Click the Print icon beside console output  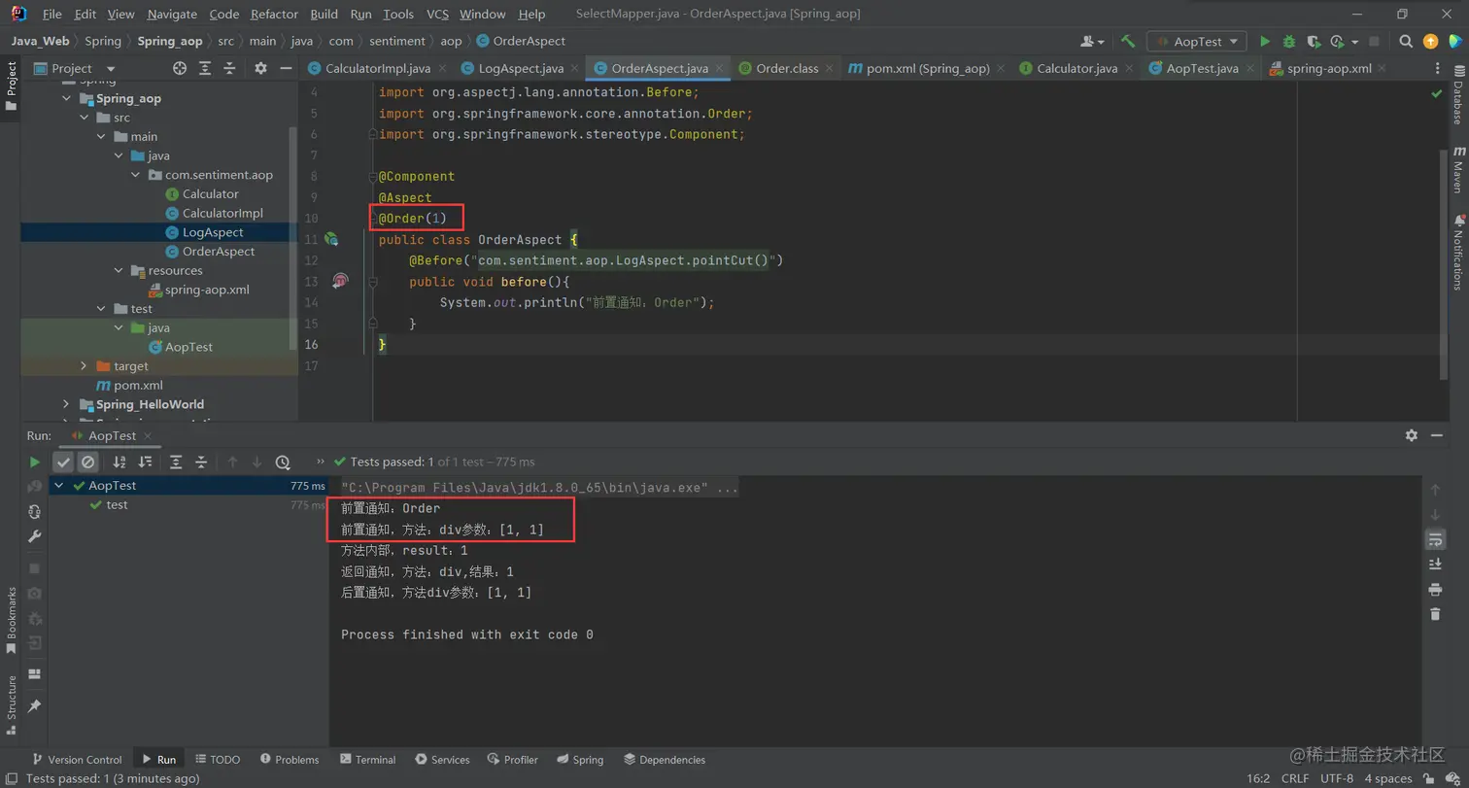pyautogui.click(x=1435, y=590)
